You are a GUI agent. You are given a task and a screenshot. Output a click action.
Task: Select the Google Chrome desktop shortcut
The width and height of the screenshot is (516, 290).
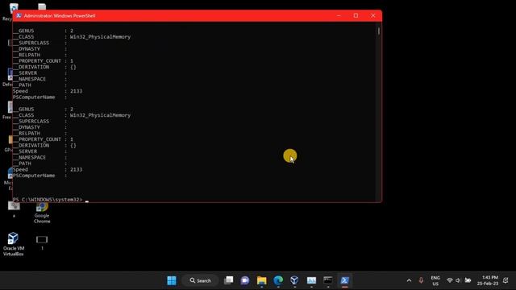point(42,213)
